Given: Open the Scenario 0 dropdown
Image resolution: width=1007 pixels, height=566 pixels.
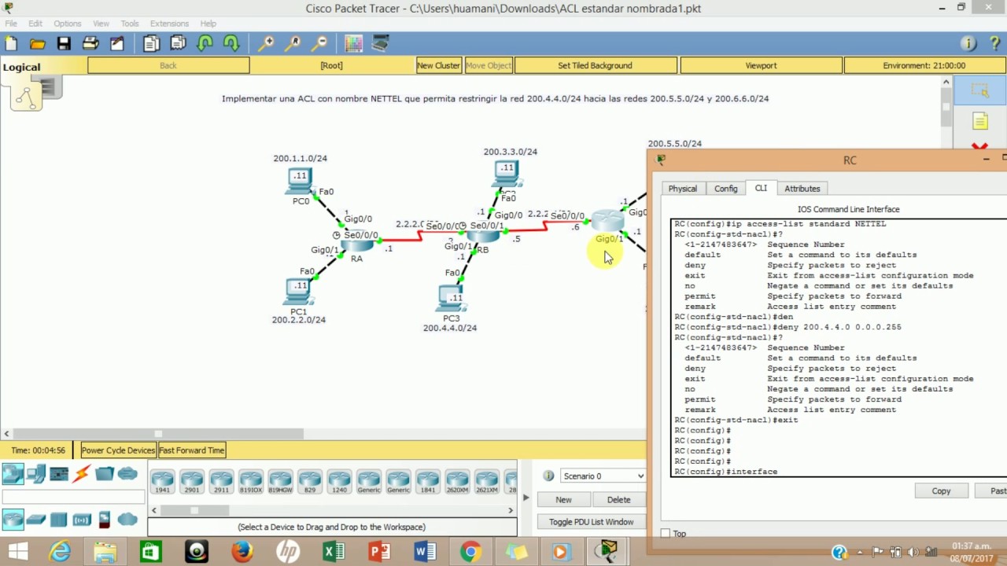Looking at the screenshot, I should click(x=603, y=476).
